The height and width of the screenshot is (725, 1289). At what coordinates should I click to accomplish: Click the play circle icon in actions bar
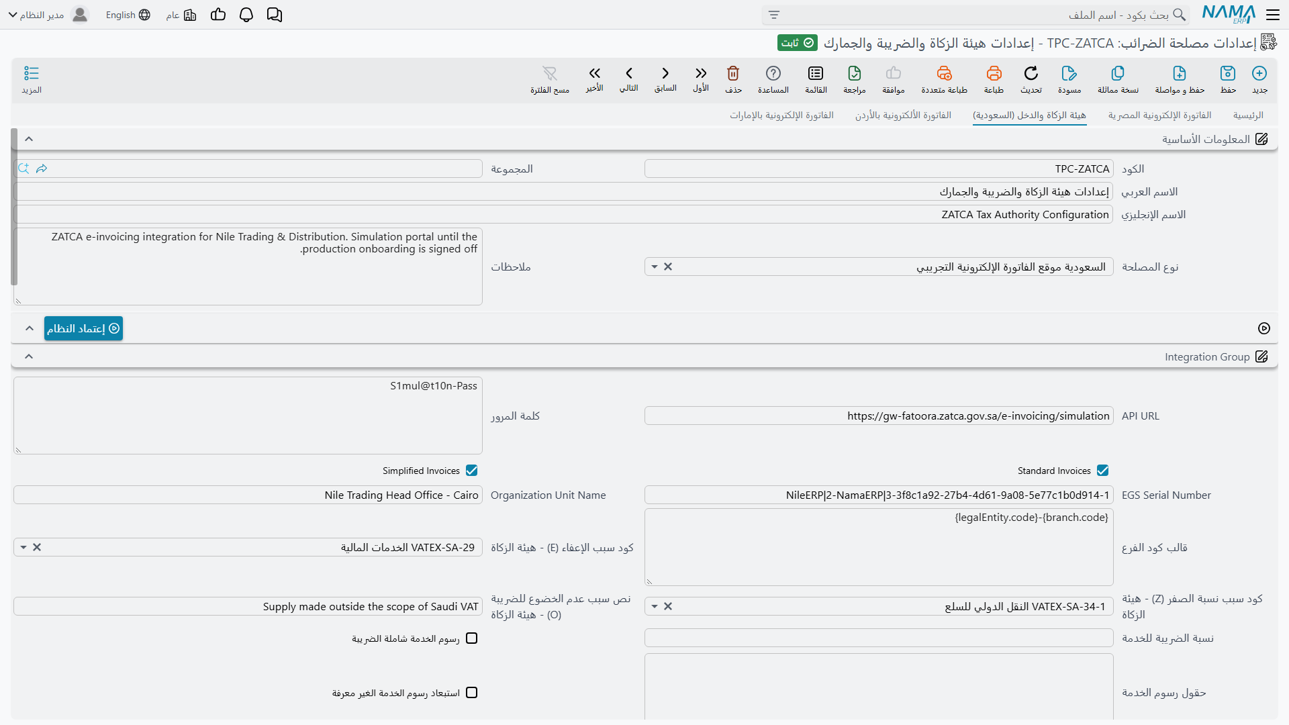[x=1264, y=328]
